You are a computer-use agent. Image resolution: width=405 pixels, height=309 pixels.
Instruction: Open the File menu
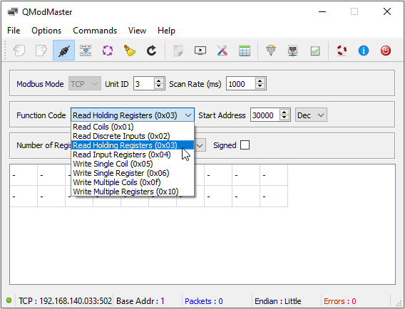(x=14, y=31)
